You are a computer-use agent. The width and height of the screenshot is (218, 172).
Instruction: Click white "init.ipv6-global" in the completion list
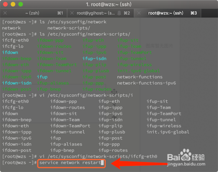pos(168,132)
